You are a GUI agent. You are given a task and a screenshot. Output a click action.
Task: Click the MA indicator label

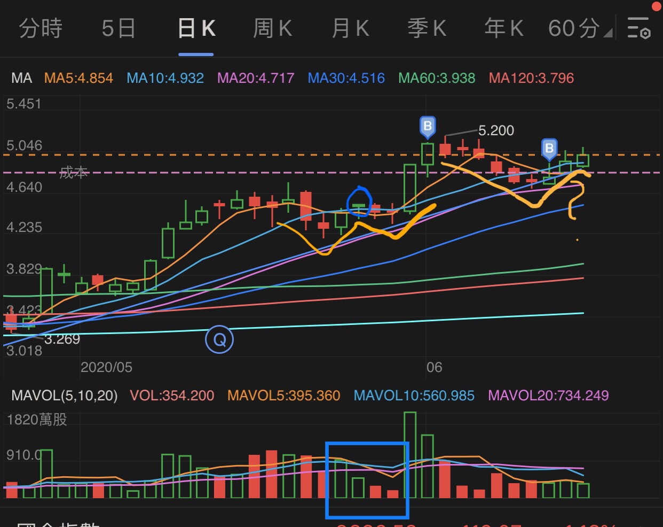[20, 78]
